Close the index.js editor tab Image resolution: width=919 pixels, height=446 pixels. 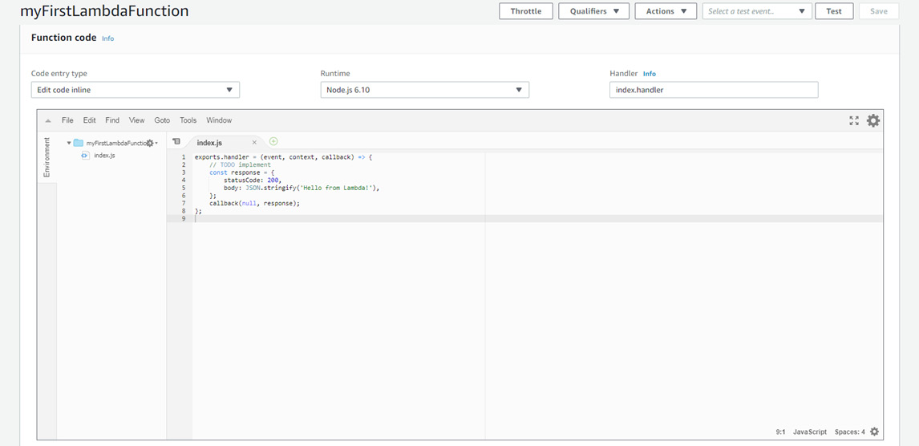click(x=255, y=143)
